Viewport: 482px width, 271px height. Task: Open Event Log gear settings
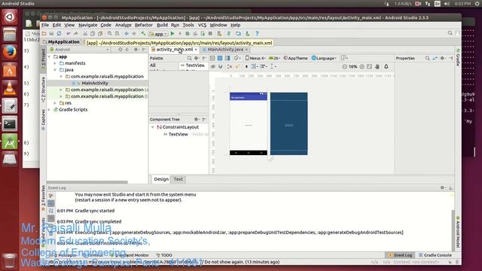tap(443, 187)
